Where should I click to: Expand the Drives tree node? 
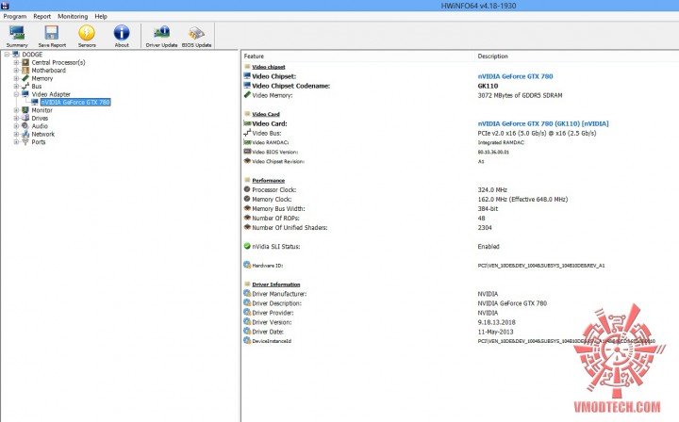[x=16, y=118]
